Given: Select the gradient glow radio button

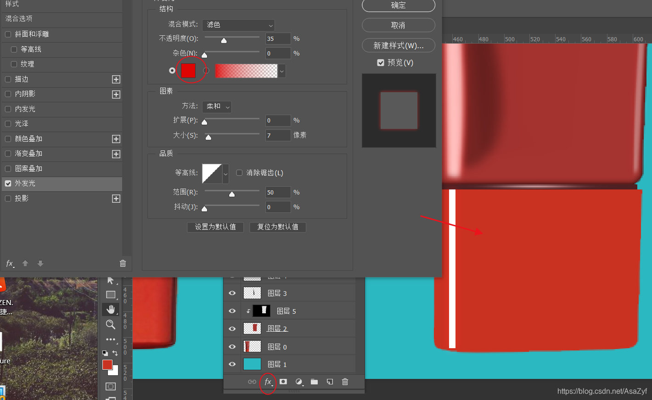Looking at the screenshot, I should point(206,71).
